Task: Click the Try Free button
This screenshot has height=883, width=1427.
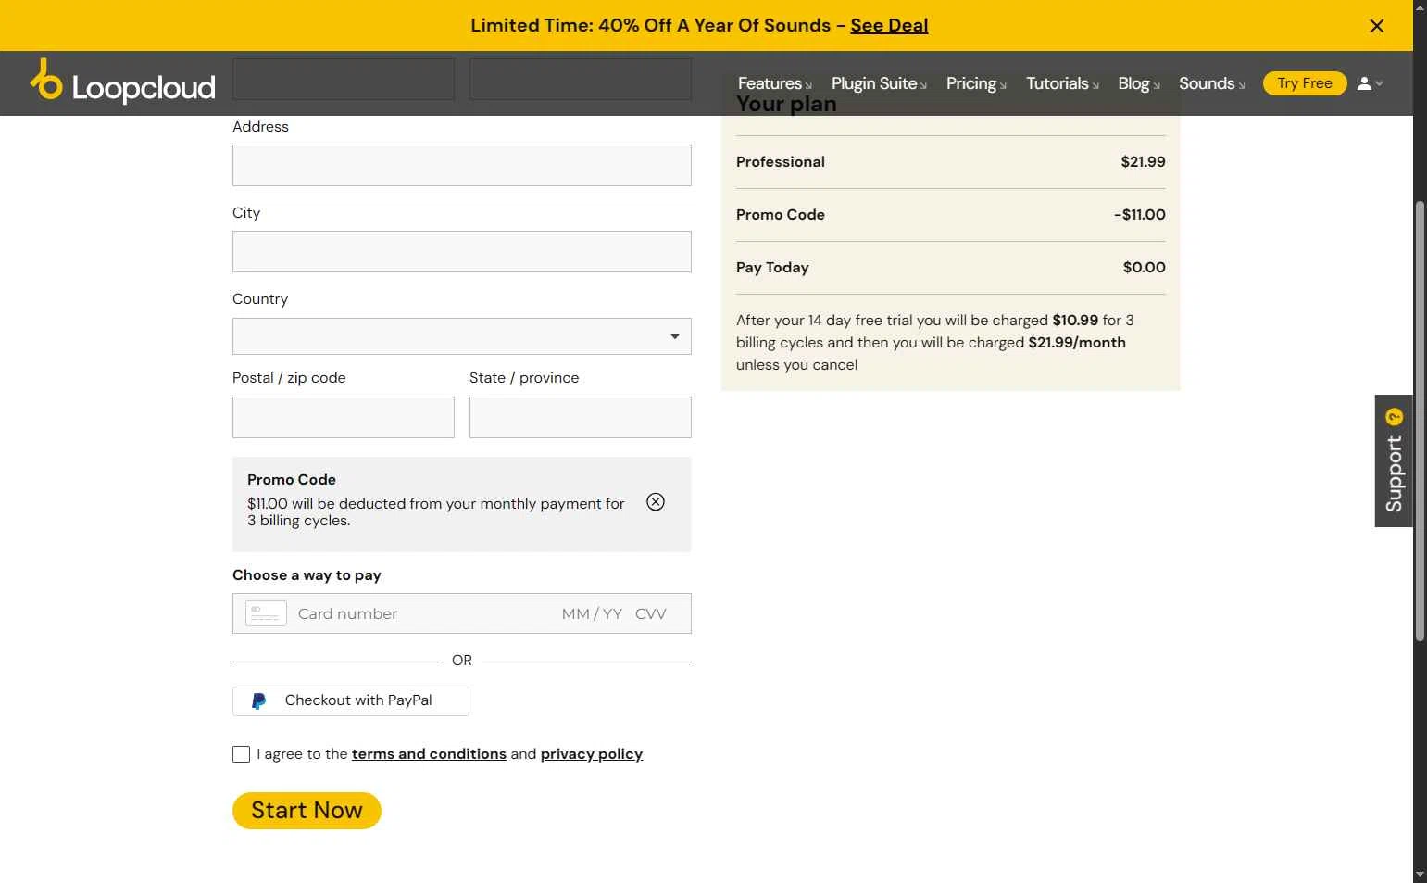Action: tap(1305, 83)
